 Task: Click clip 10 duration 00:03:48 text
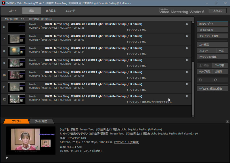coord(34,76)
